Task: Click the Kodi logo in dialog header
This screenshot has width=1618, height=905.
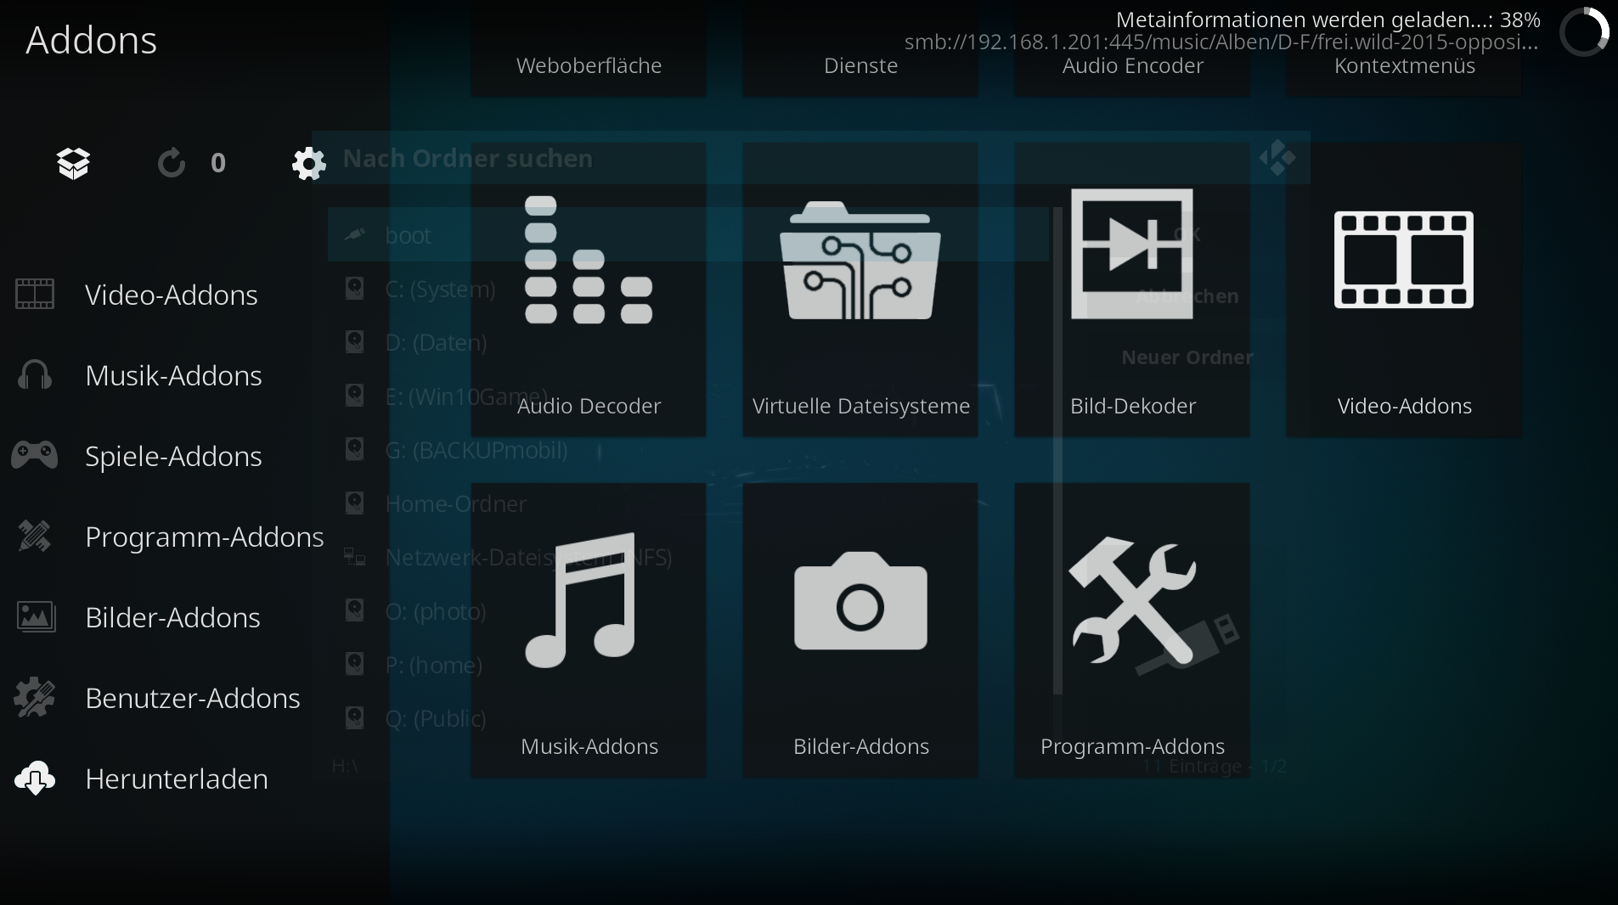Action: [x=1277, y=158]
